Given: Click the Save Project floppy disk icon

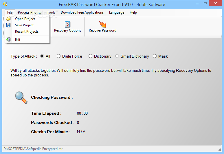Looking at the screenshot, I should [x=8, y=25].
